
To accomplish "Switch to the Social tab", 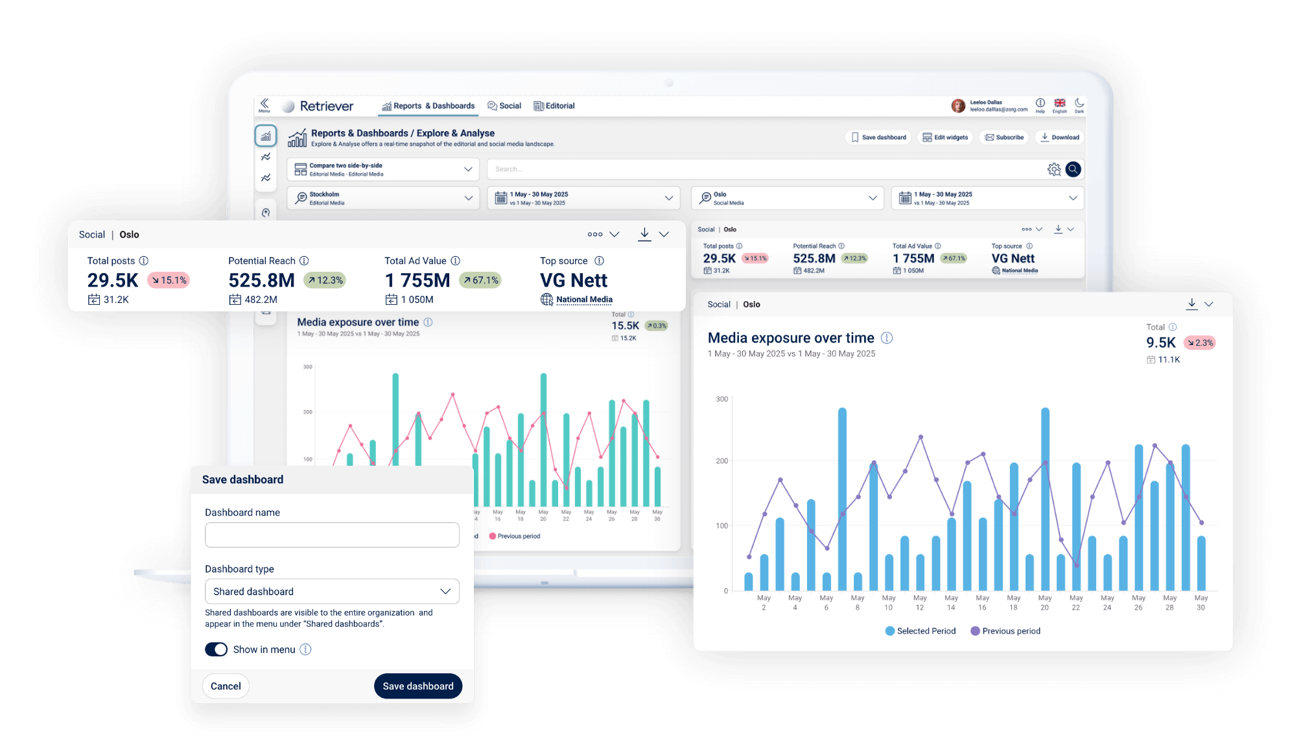I will 504,106.
